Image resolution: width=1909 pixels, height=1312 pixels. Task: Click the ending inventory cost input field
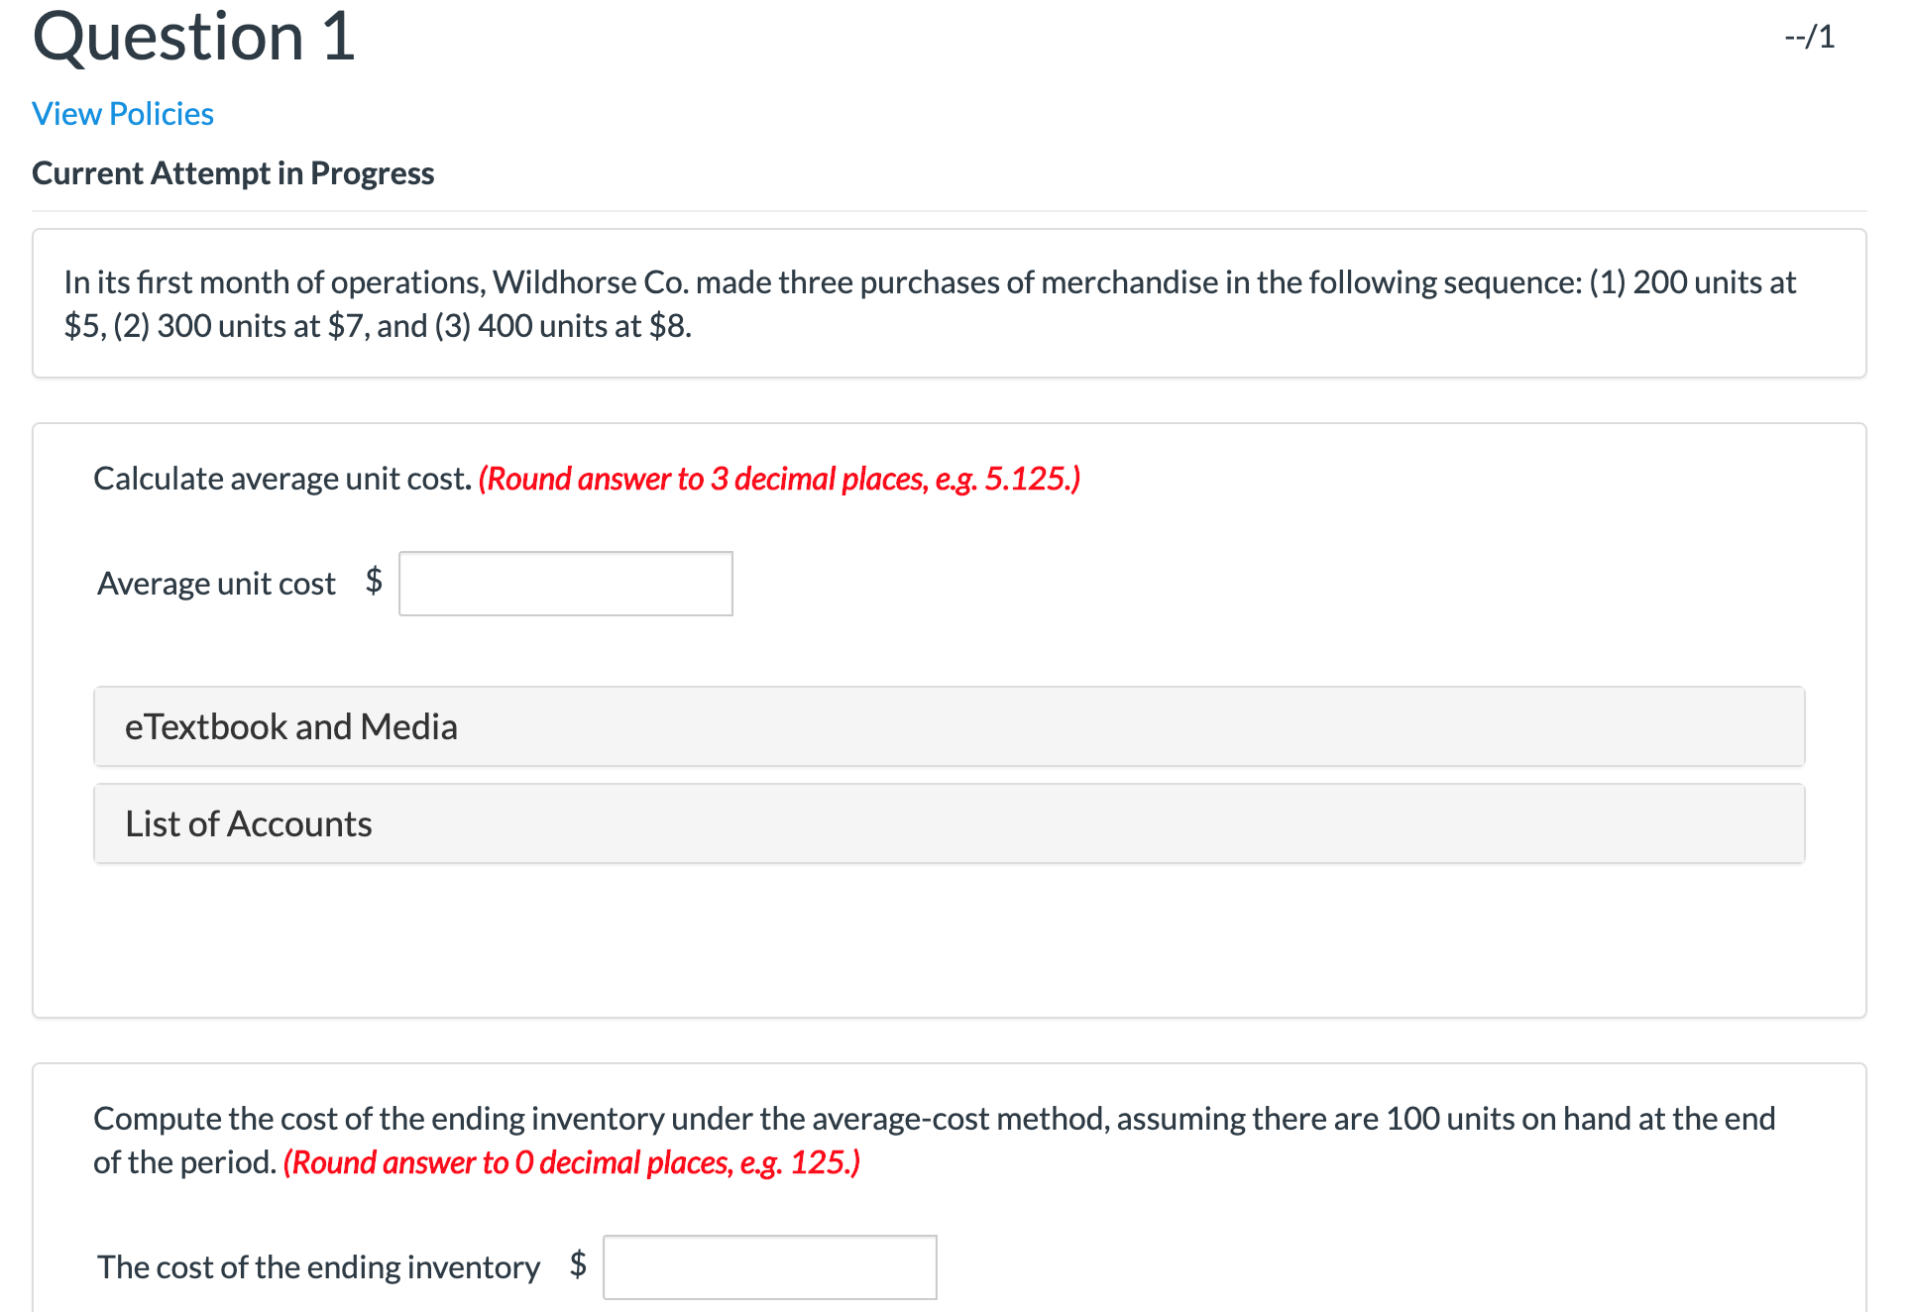point(769,1266)
